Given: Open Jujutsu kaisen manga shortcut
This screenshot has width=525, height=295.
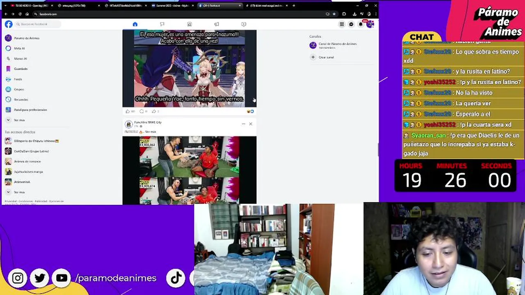Looking at the screenshot, I should pyautogui.click(x=29, y=172).
